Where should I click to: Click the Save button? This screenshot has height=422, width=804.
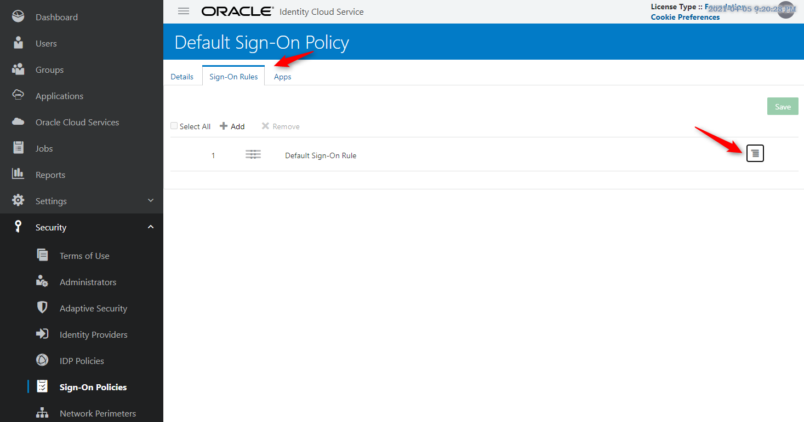(x=783, y=106)
